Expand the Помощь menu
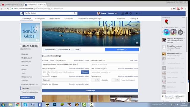190x107 pixels. (x=134, y=19)
